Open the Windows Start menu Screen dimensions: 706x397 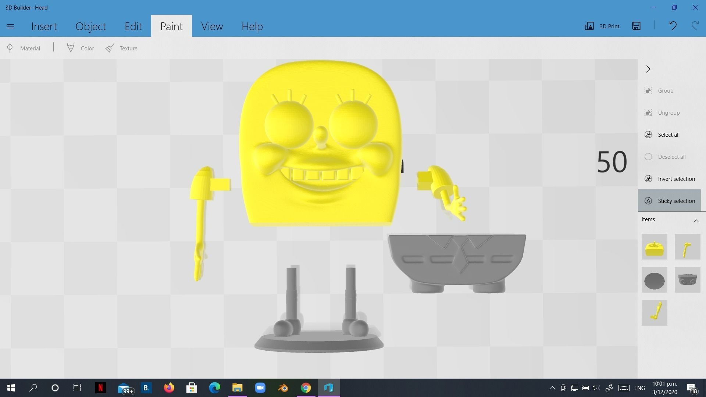(11, 388)
